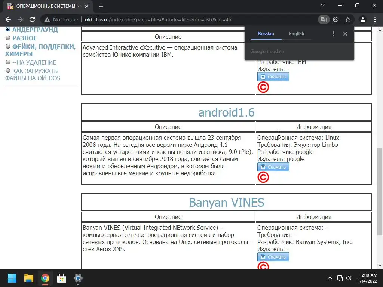Select the Russian tab in translate popup
The width and height of the screenshot is (383, 287).
[x=266, y=34]
